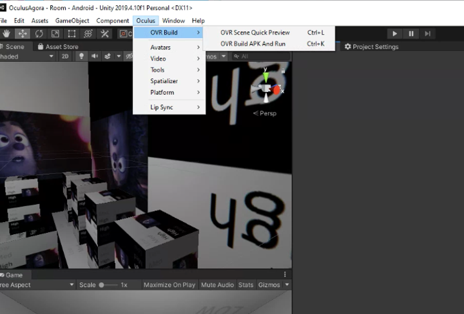Toggle the pivot Center handle button
This screenshot has height=314, width=464.
pos(126,33)
